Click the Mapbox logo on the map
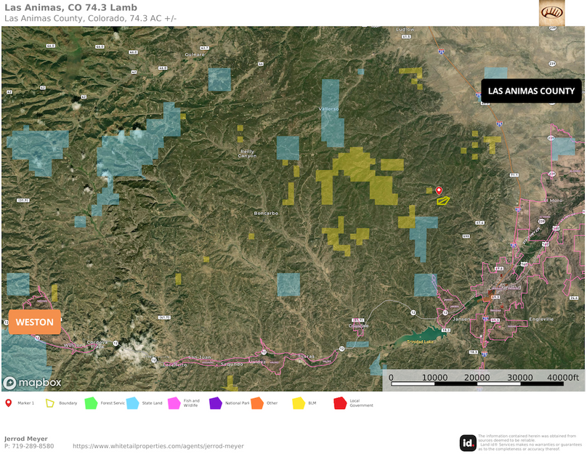The height and width of the screenshot is (454, 587). [33, 383]
